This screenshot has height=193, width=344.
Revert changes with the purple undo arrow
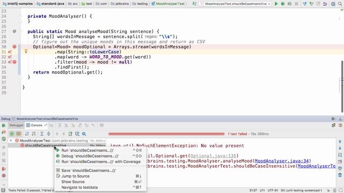[325, 4]
